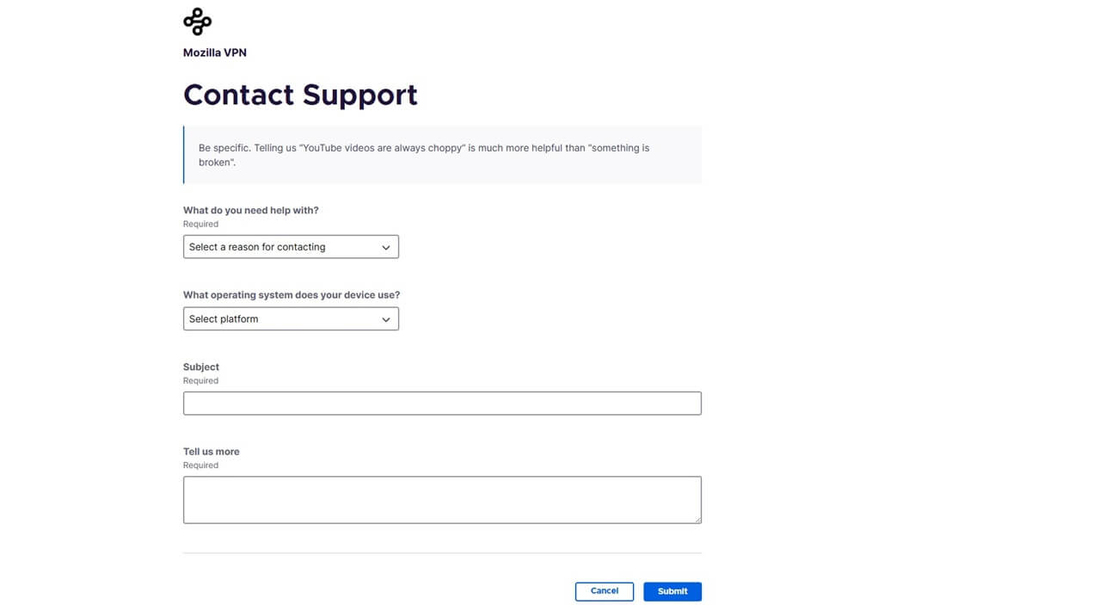Click the chevron on the platform dropdown

(x=386, y=318)
